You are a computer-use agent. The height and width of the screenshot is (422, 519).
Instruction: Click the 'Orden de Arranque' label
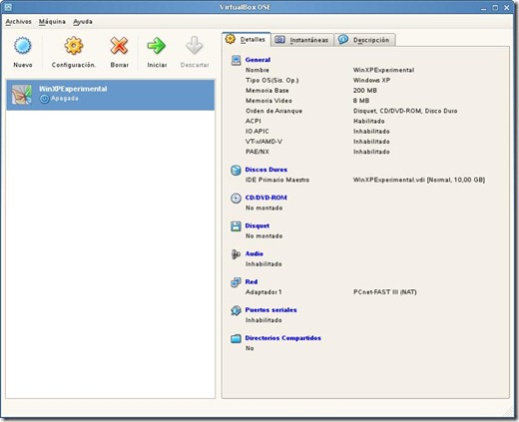(x=273, y=111)
